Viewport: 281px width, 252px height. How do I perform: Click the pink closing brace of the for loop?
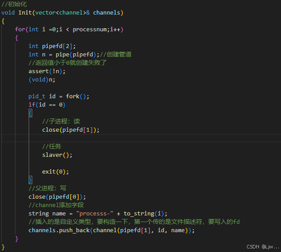pyautogui.click(x=17, y=239)
